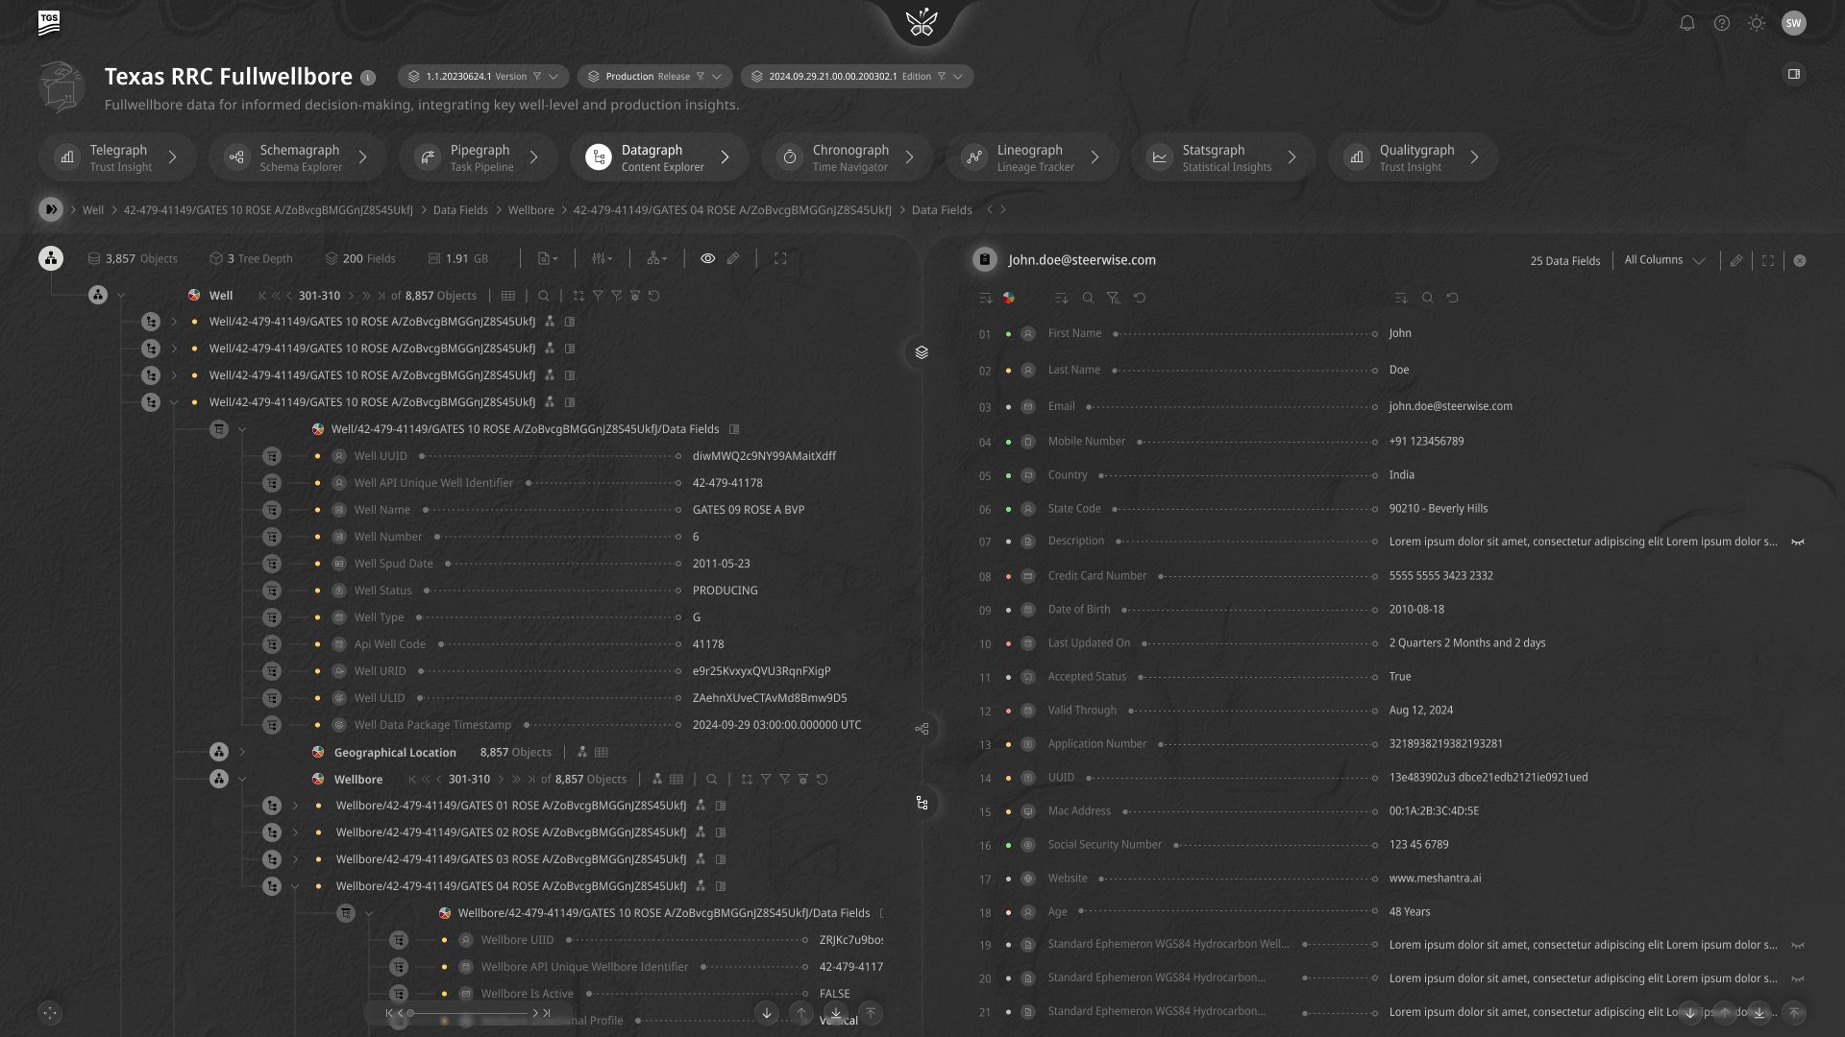Click the info icon beside Texas RRC Fullwellbore
The image size is (1845, 1037).
coord(368,78)
